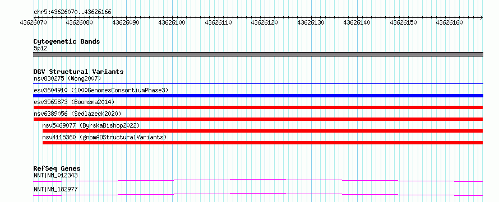Viewport: 499px width, 202px height.
Task: Open the DGV Structural Variants track title
Action: tap(78, 72)
